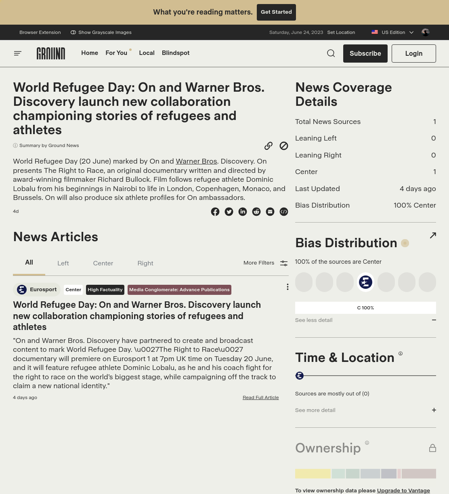Click yellow segment of ownership bar
Viewport: 449px width, 494px height.
click(x=313, y=473)
